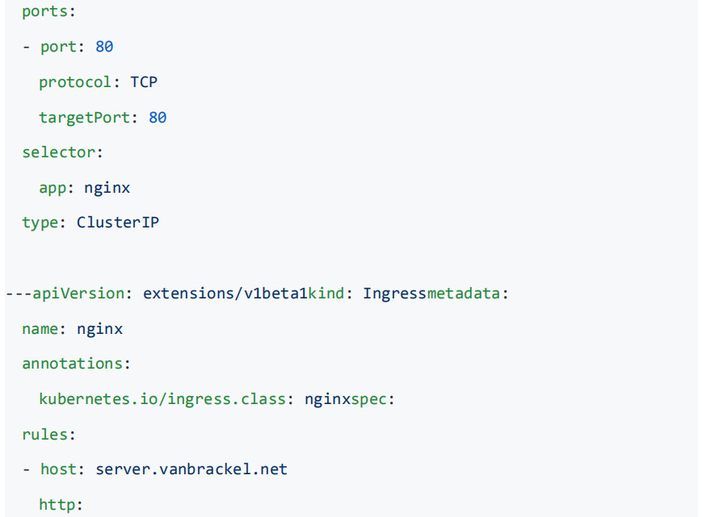Click the Ingress kind value

394,294
